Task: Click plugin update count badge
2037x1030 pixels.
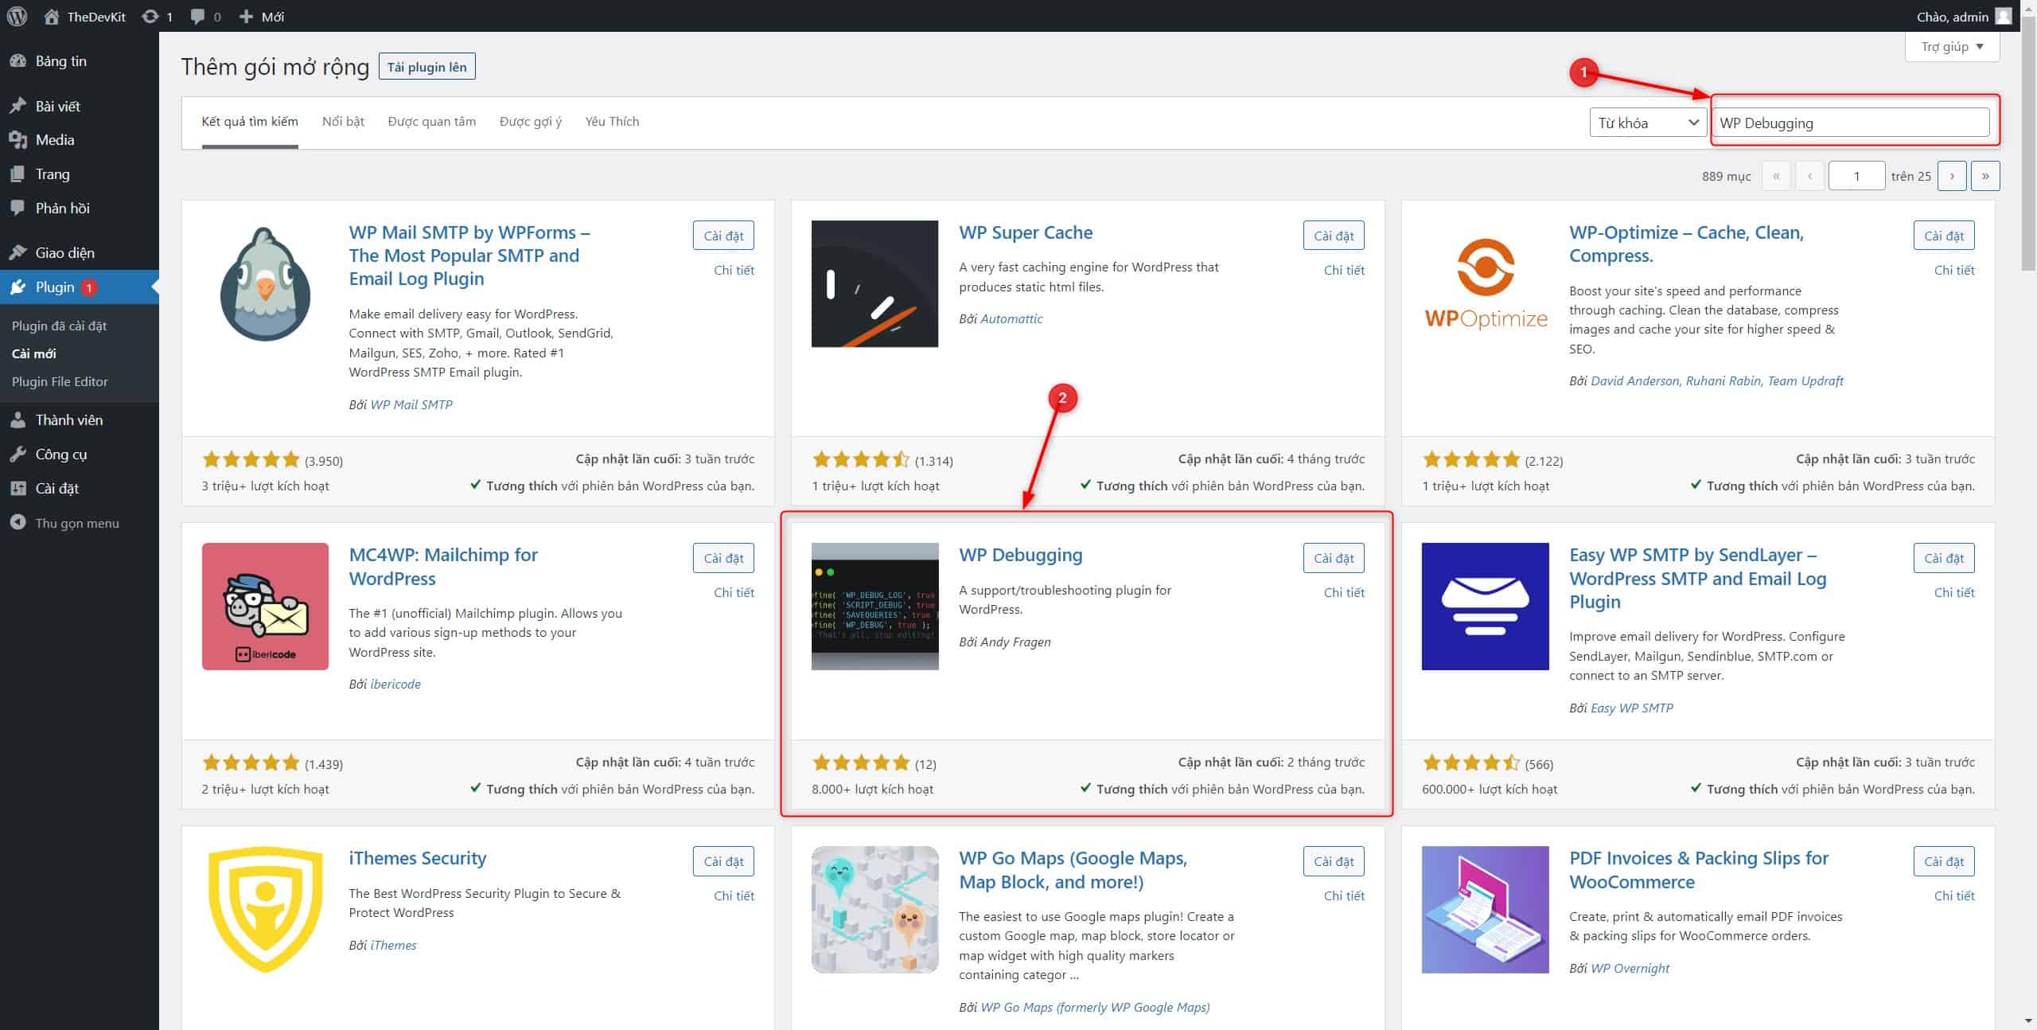Action: pos(89,287)
